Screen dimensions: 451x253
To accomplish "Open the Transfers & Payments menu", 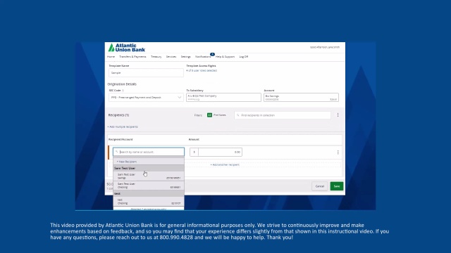I will [132, 57].
